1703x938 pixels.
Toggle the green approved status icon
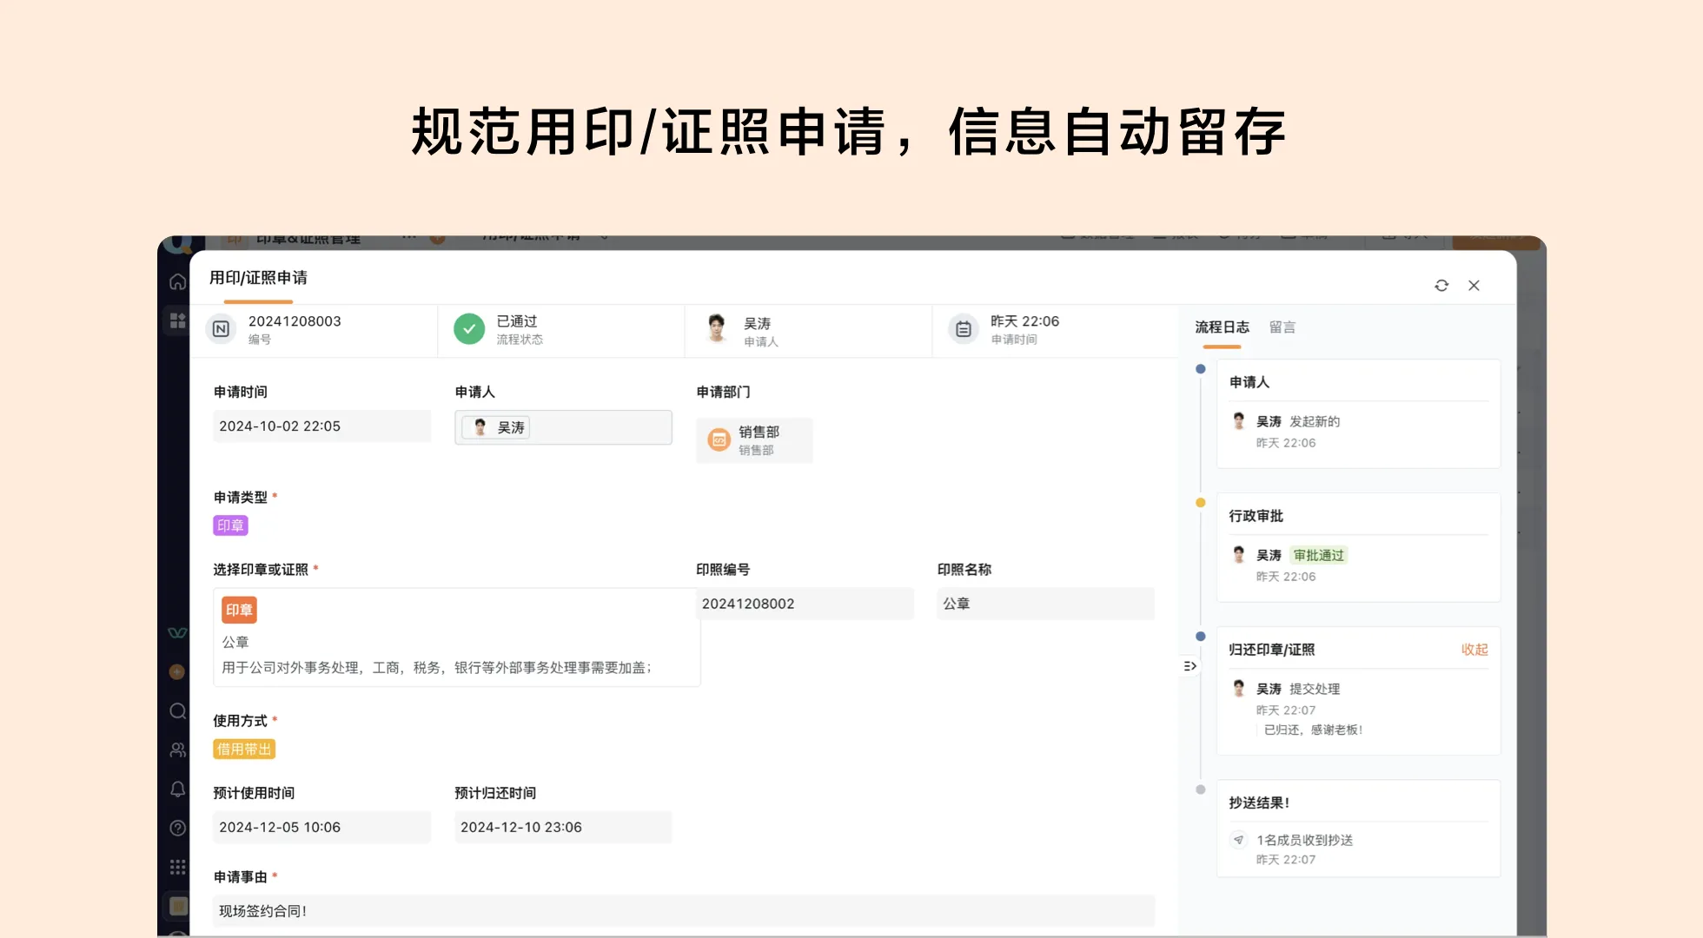pos(469,329)
